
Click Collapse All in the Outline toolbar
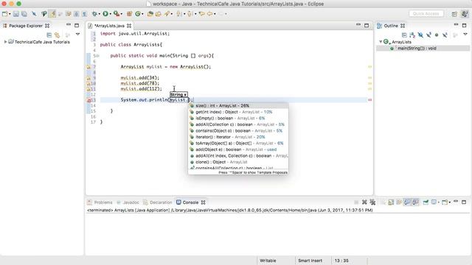coord(404,35)
